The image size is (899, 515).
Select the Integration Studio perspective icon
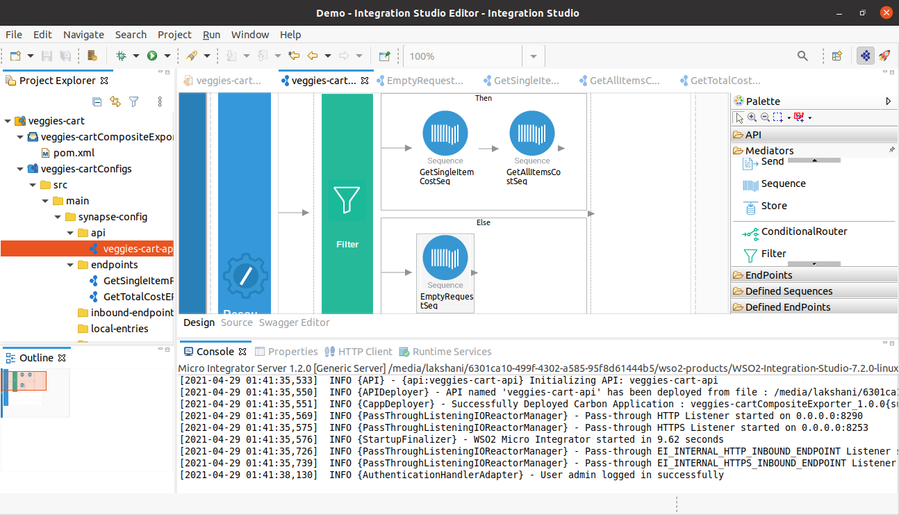pyautogui.click(x=865, y=56)
